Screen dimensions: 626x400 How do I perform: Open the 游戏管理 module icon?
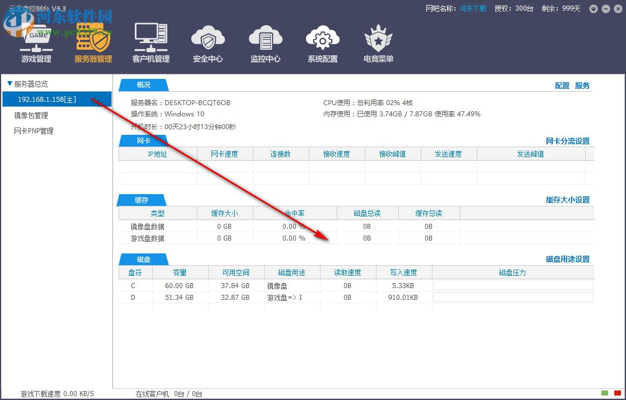point(35,42)
